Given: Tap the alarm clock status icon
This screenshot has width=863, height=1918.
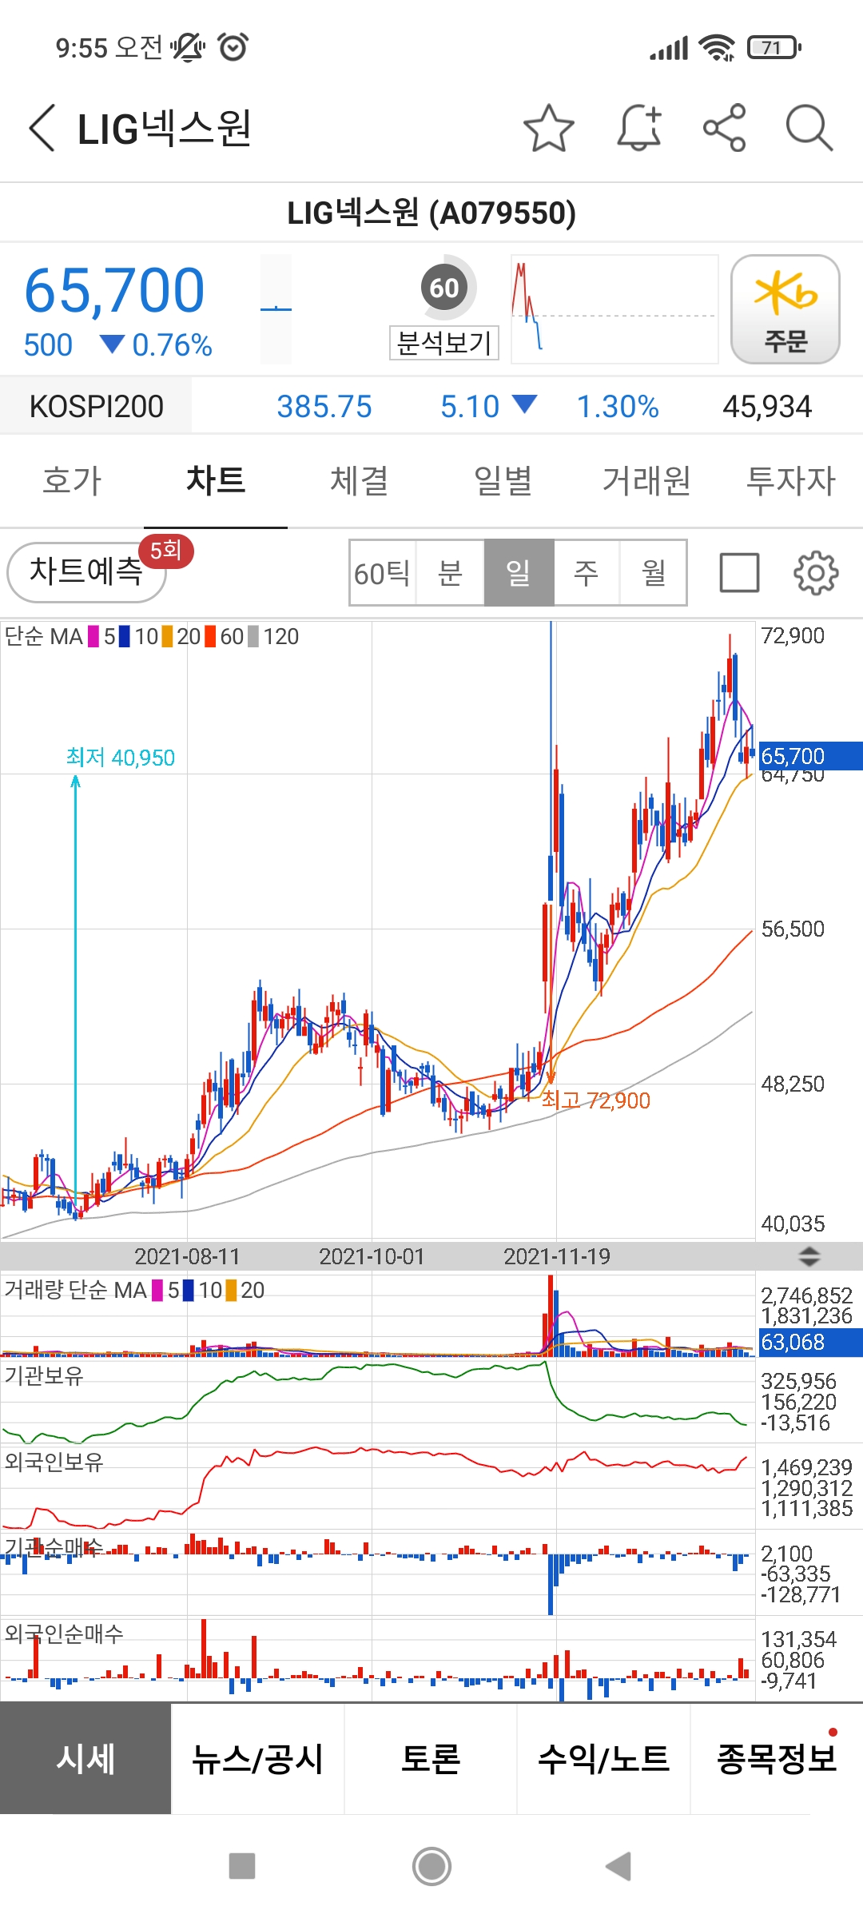Looking at the screenshot, I should (233, 47).
